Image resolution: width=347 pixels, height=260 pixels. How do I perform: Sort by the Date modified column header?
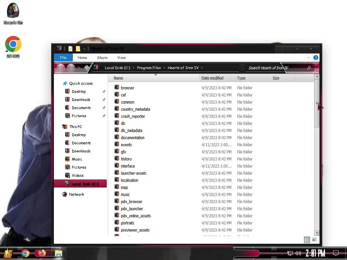coord(217,78)
